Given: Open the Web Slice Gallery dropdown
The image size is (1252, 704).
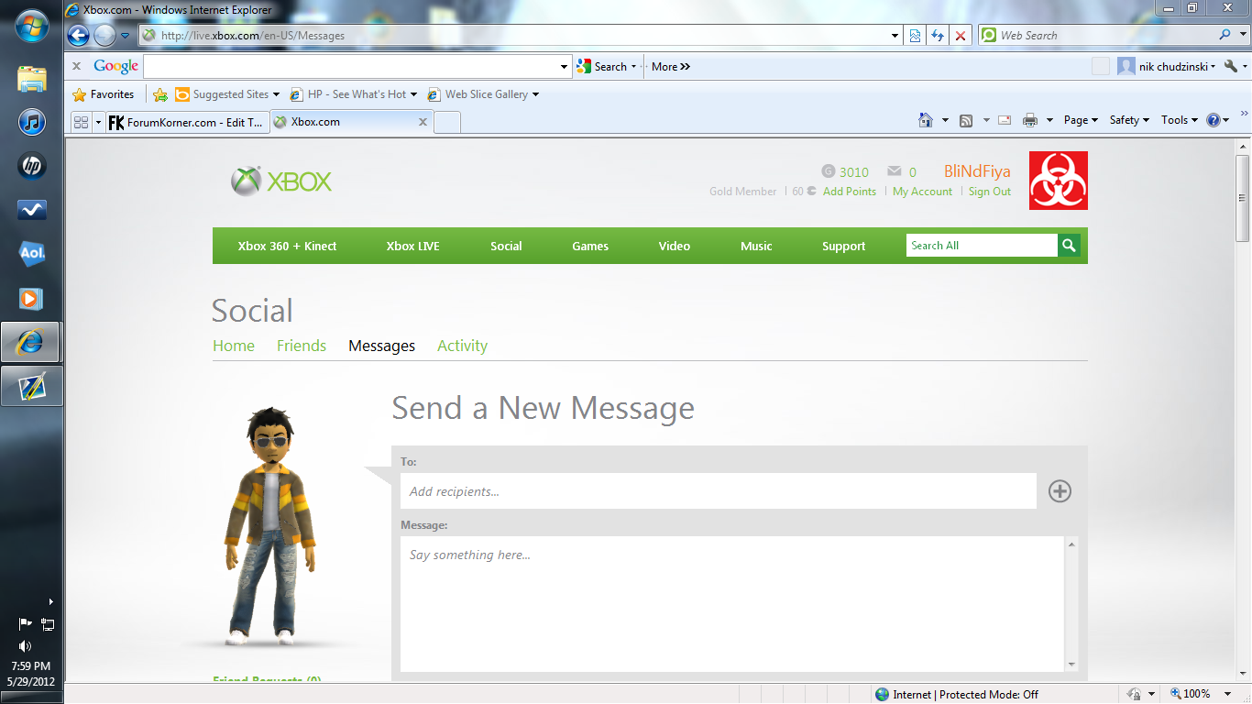Looking at the screenshot, I should pos(535,94).
